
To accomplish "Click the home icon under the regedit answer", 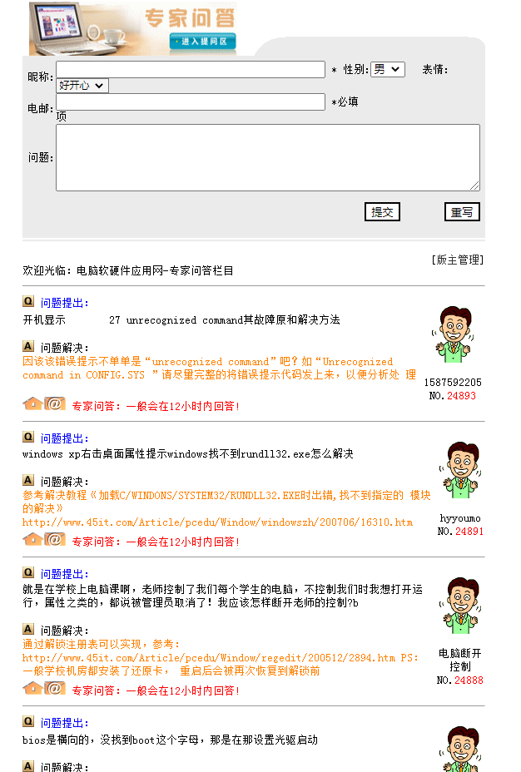I will (32, 688).
